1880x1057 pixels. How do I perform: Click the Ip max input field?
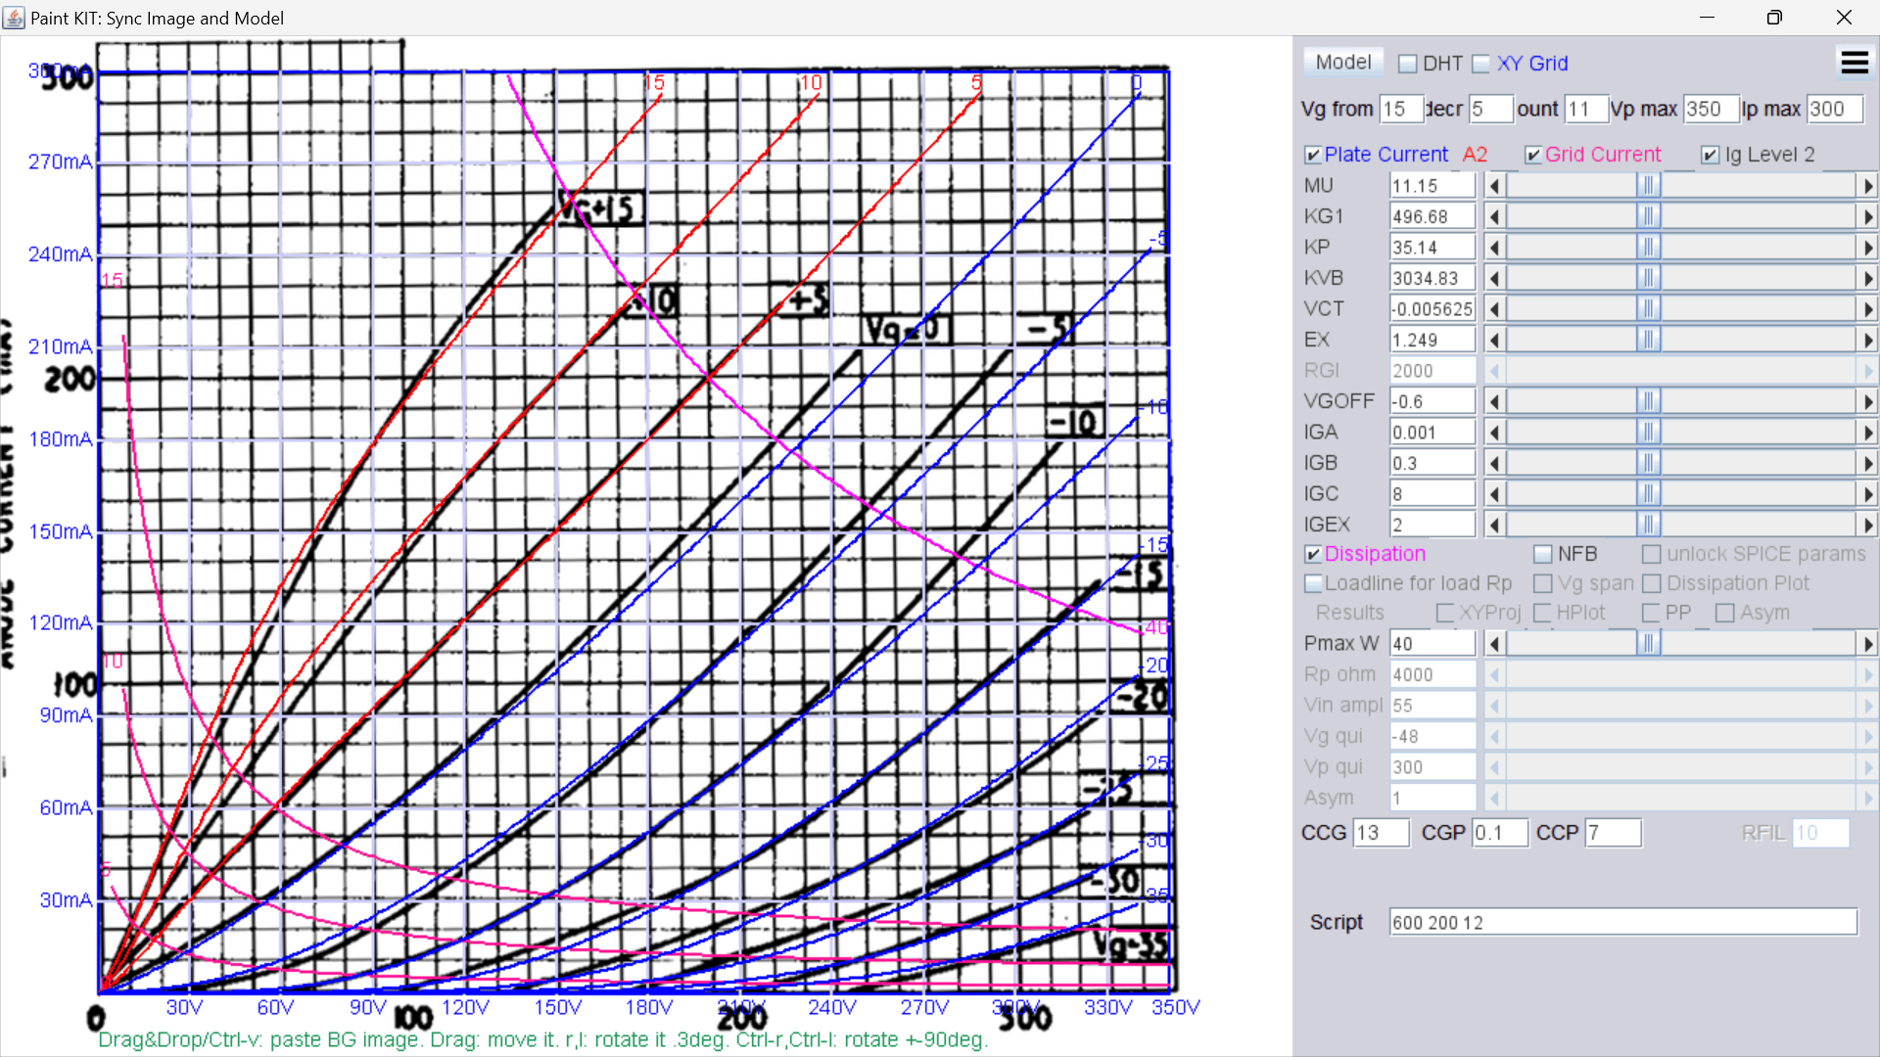pos(1835,109)
